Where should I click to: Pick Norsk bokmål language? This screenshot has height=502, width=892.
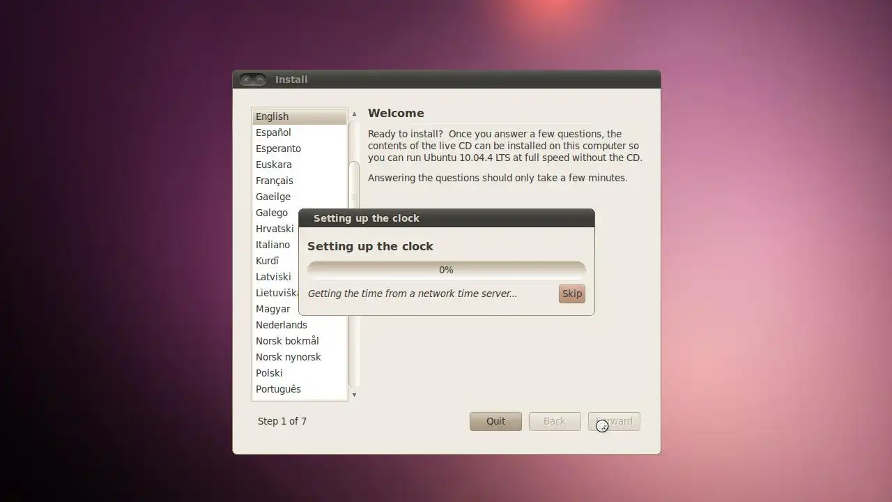(299, 341)
